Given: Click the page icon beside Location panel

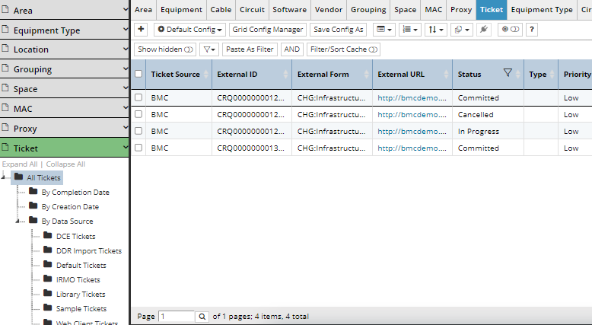Looking at the screenshot, I should 5,48.
